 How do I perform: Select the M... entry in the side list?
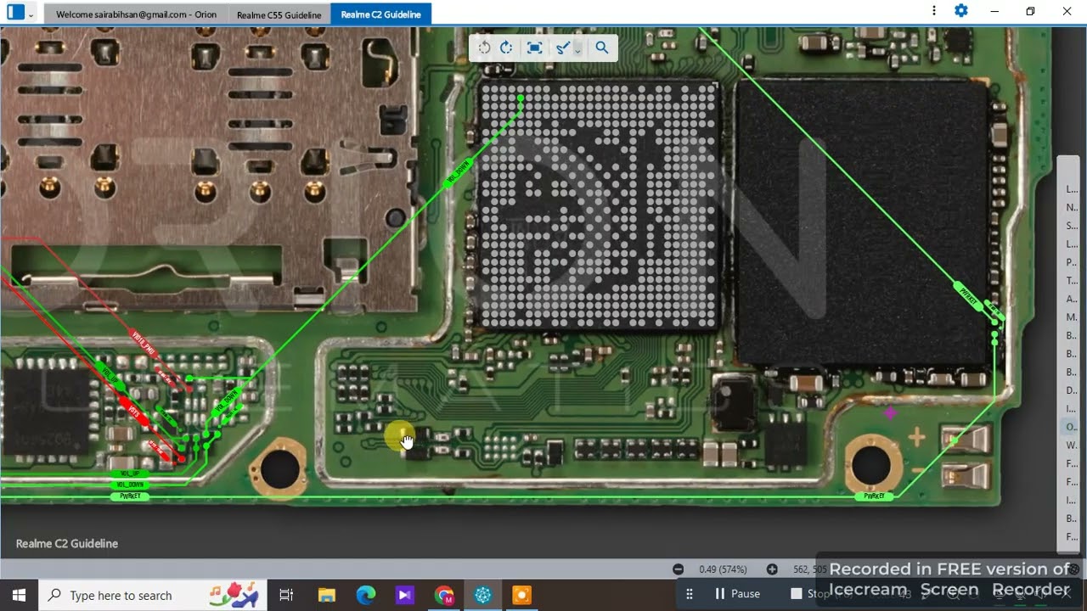pos(1071,317)
